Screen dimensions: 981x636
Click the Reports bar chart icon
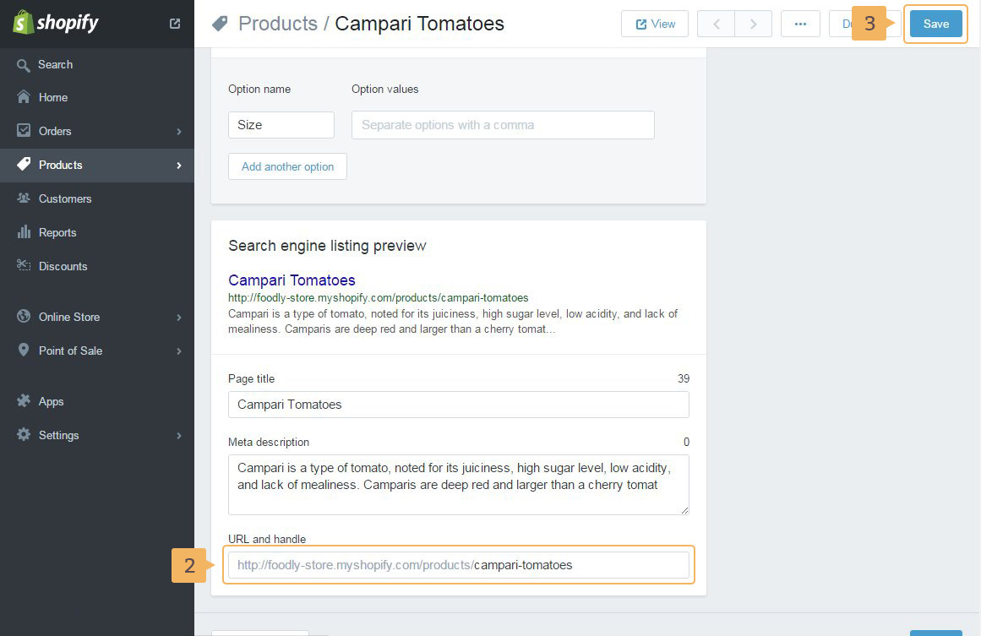[24, 232]
